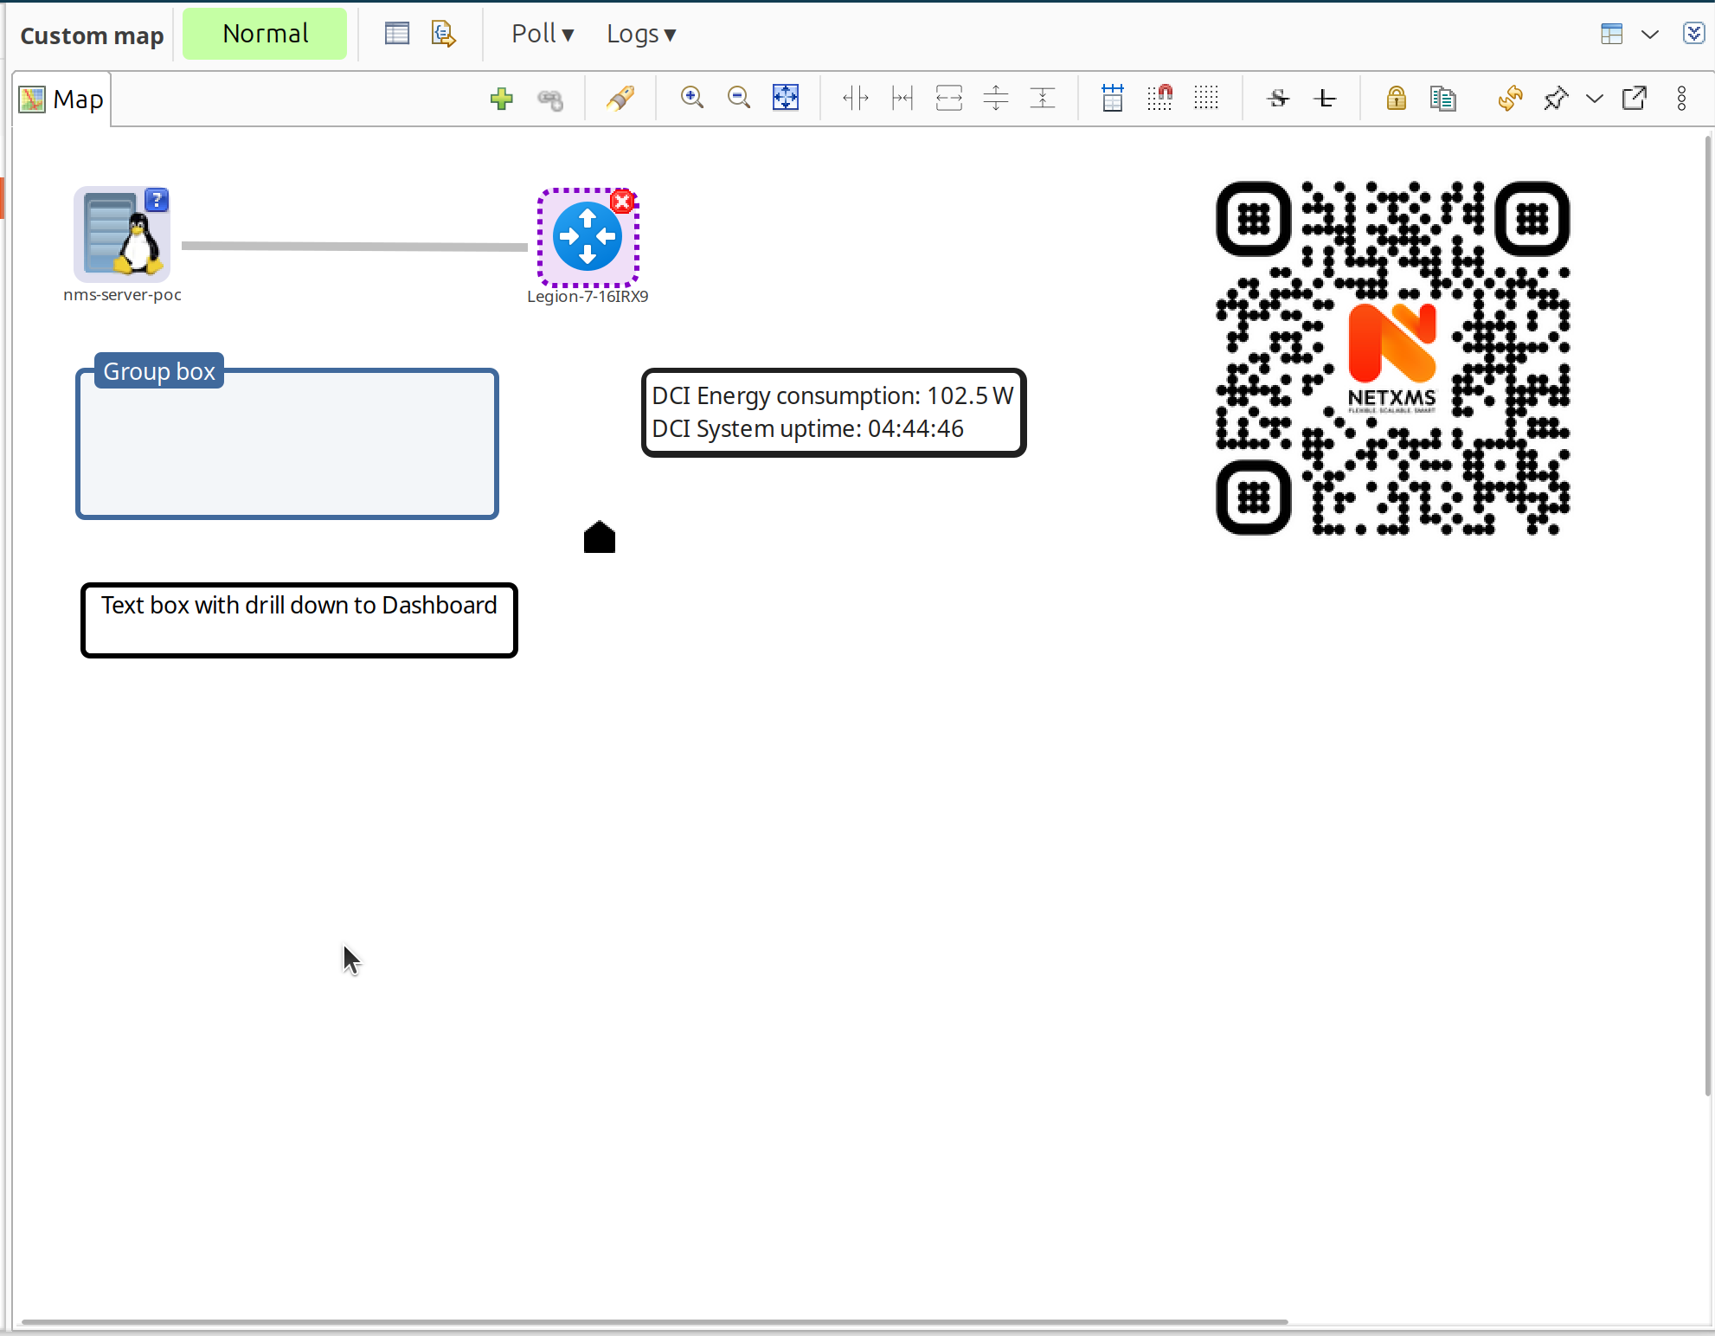This screenshot has height=1336, width=1715.
Task: Zoom out on the map
Action: tap(738, 98)
